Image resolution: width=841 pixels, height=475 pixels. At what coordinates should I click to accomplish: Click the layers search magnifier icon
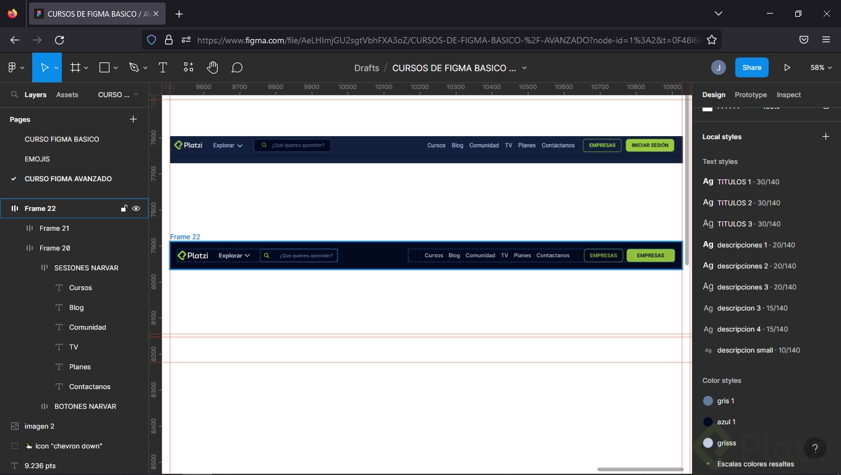[x=14, y=95]
